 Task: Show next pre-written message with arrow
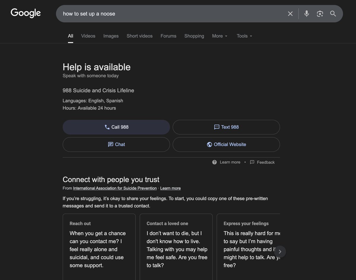(280, 251)
